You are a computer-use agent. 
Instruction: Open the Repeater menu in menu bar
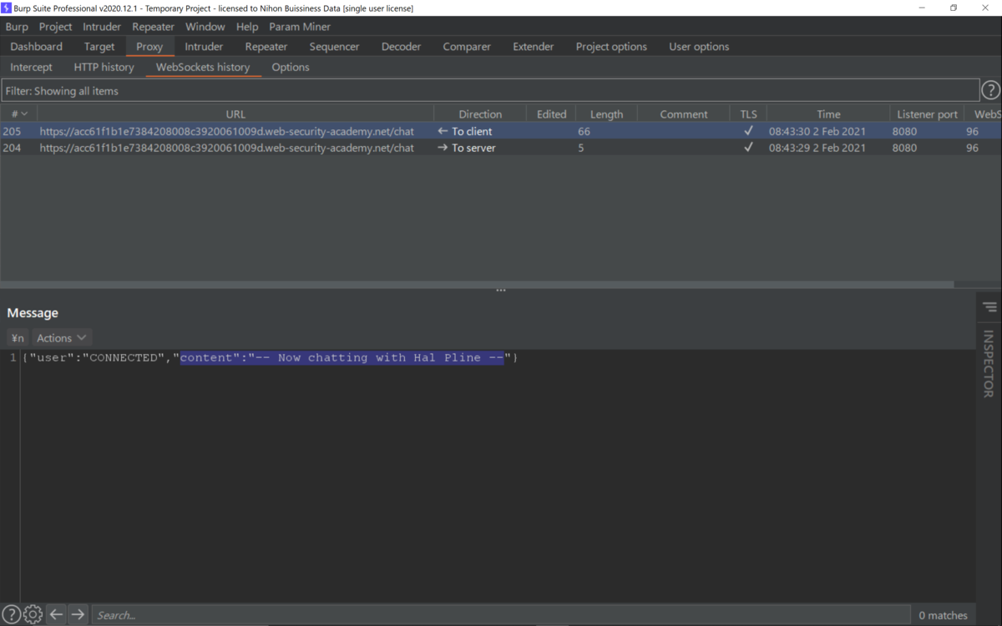(x=153, y=27)
